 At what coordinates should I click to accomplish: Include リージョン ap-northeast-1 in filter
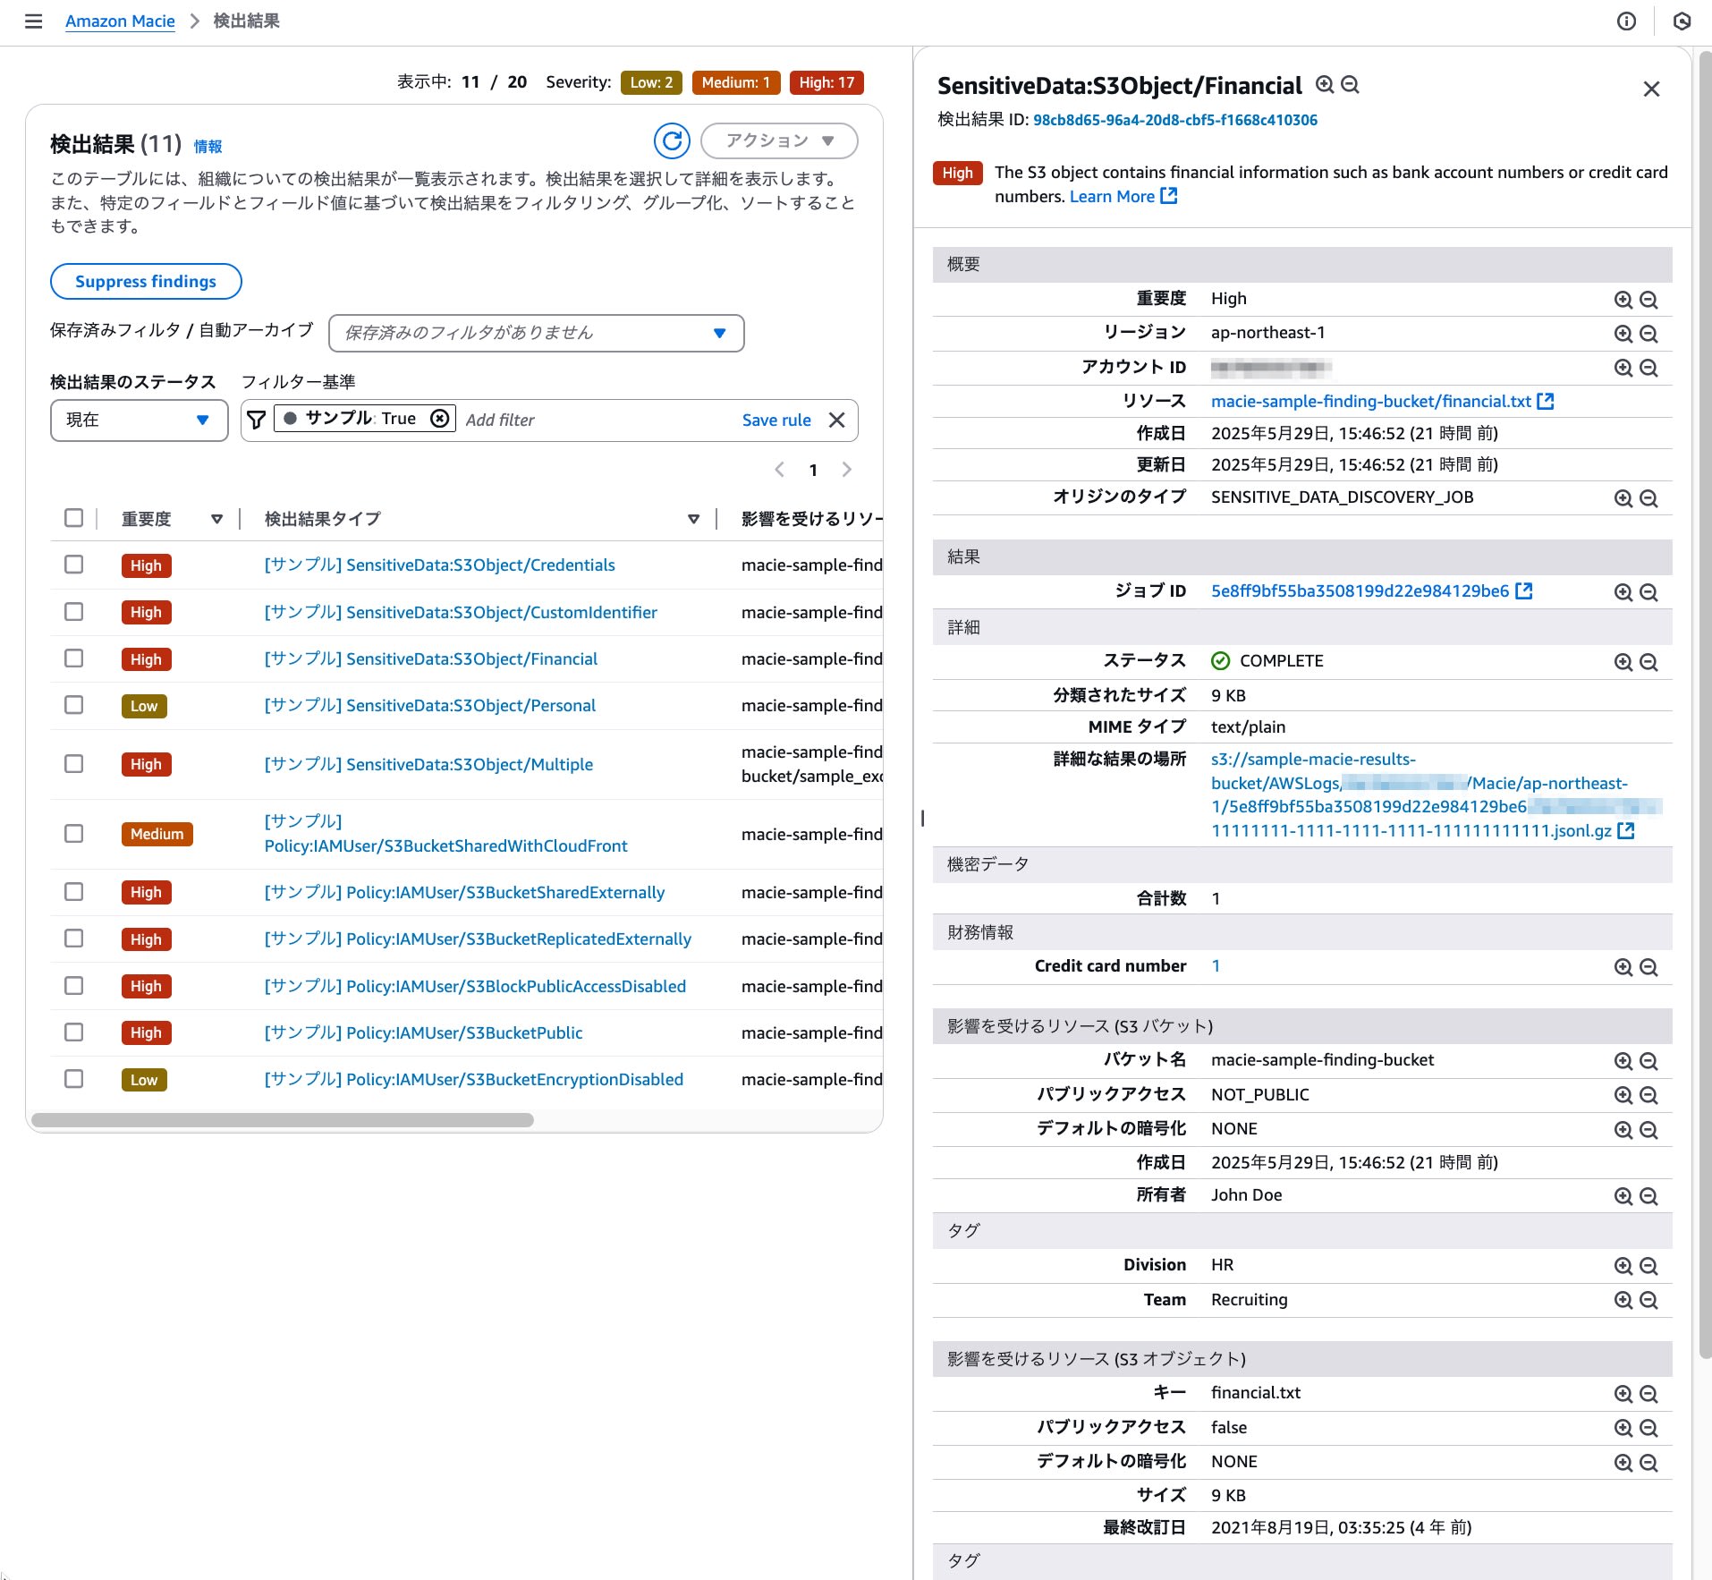point(1623,334)
